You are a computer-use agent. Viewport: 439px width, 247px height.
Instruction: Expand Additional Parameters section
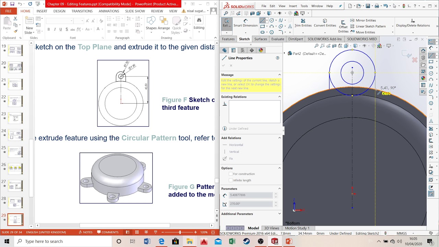(x=279, y=214)
